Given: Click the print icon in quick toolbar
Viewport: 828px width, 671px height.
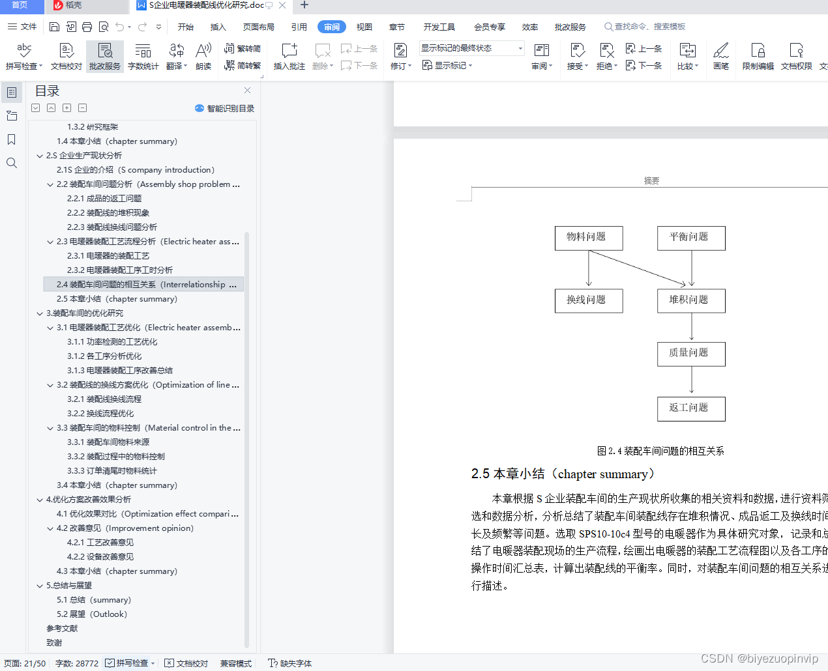Looking at the screenshot, I should click(x=87, y=27).
